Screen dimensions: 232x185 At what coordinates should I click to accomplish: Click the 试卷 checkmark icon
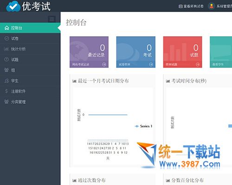click(6, 38)
